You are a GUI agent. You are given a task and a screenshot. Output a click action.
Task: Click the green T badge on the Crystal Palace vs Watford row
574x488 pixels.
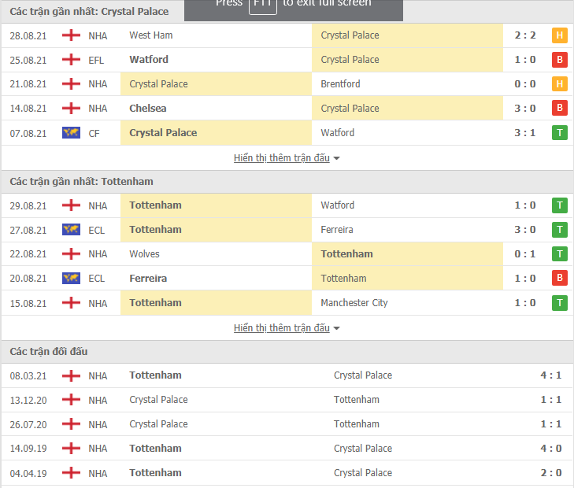coord(559,132)
